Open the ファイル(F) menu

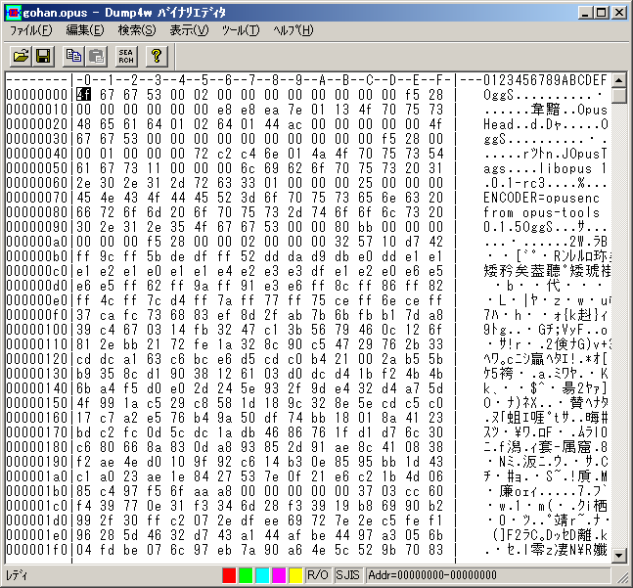click(x=30, y=30)
